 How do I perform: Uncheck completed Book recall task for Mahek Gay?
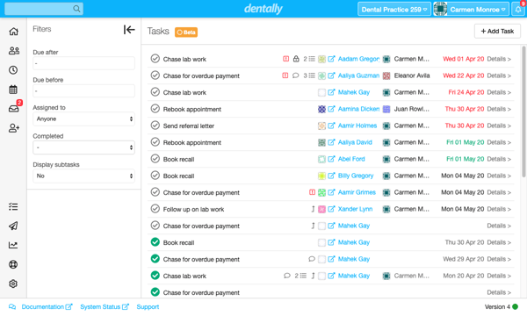(155, 242)
